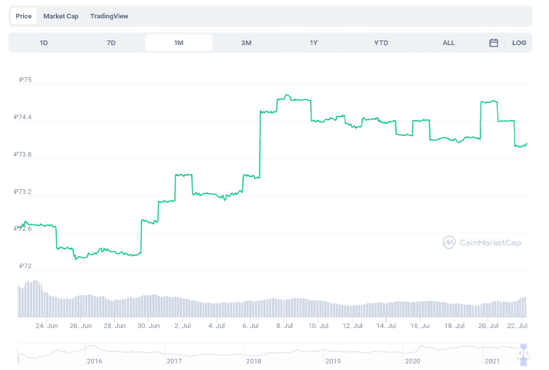This screenshot has height=370, width=549.
Task: Select the YTD time range
Action: pos(381,43)
